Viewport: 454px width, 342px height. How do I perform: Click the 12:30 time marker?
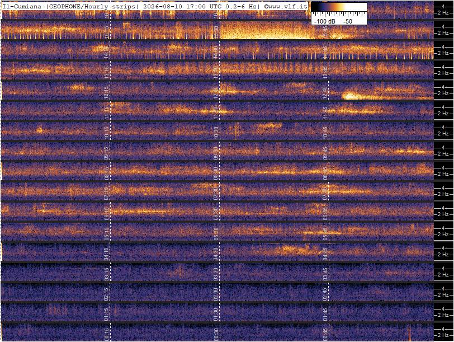[x=216, y=92]
